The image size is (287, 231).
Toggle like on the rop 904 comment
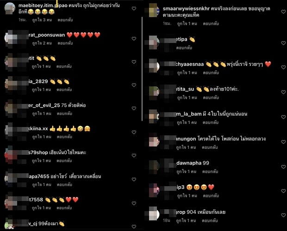pyautogui.click(x=283, y=215)
